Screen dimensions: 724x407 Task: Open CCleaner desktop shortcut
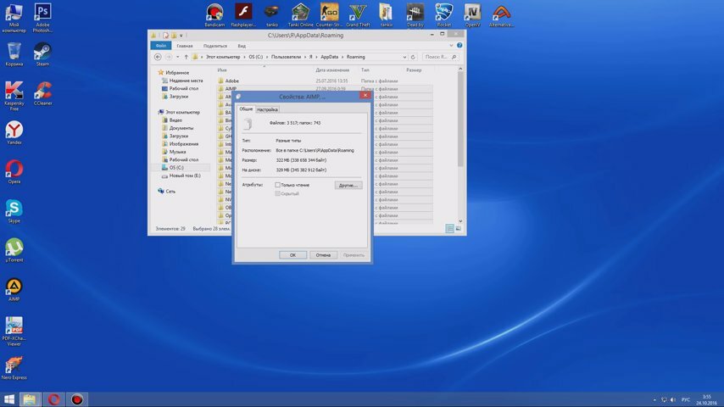(x=42, y=93)
